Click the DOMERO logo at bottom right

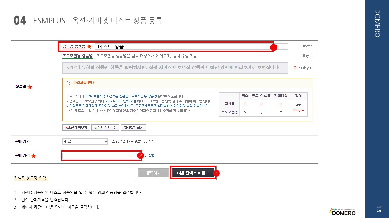(x=342, y=212)
